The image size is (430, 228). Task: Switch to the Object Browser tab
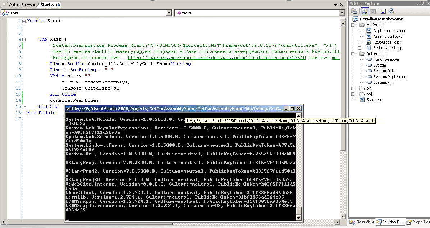[22, 5]
